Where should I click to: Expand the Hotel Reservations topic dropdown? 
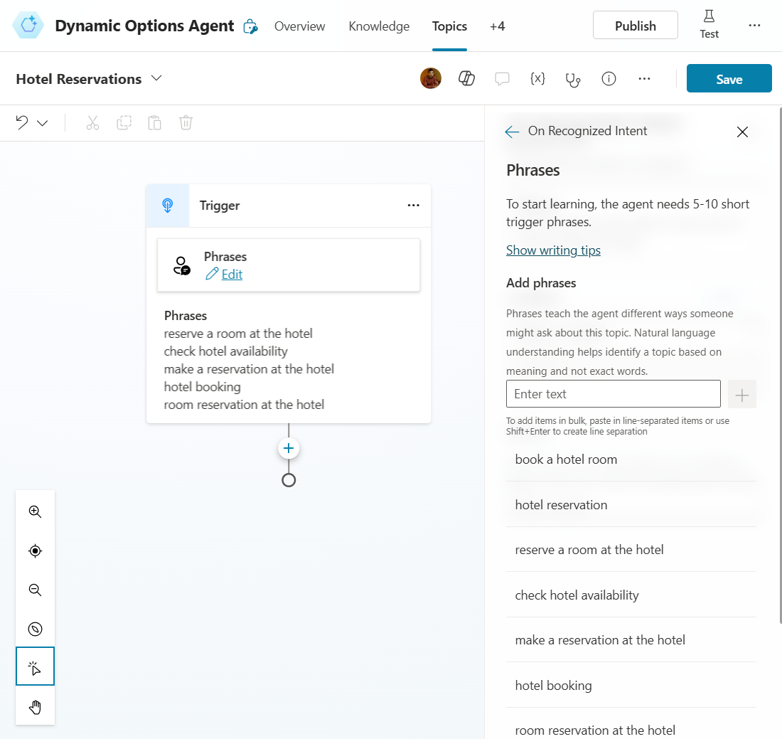157,78
